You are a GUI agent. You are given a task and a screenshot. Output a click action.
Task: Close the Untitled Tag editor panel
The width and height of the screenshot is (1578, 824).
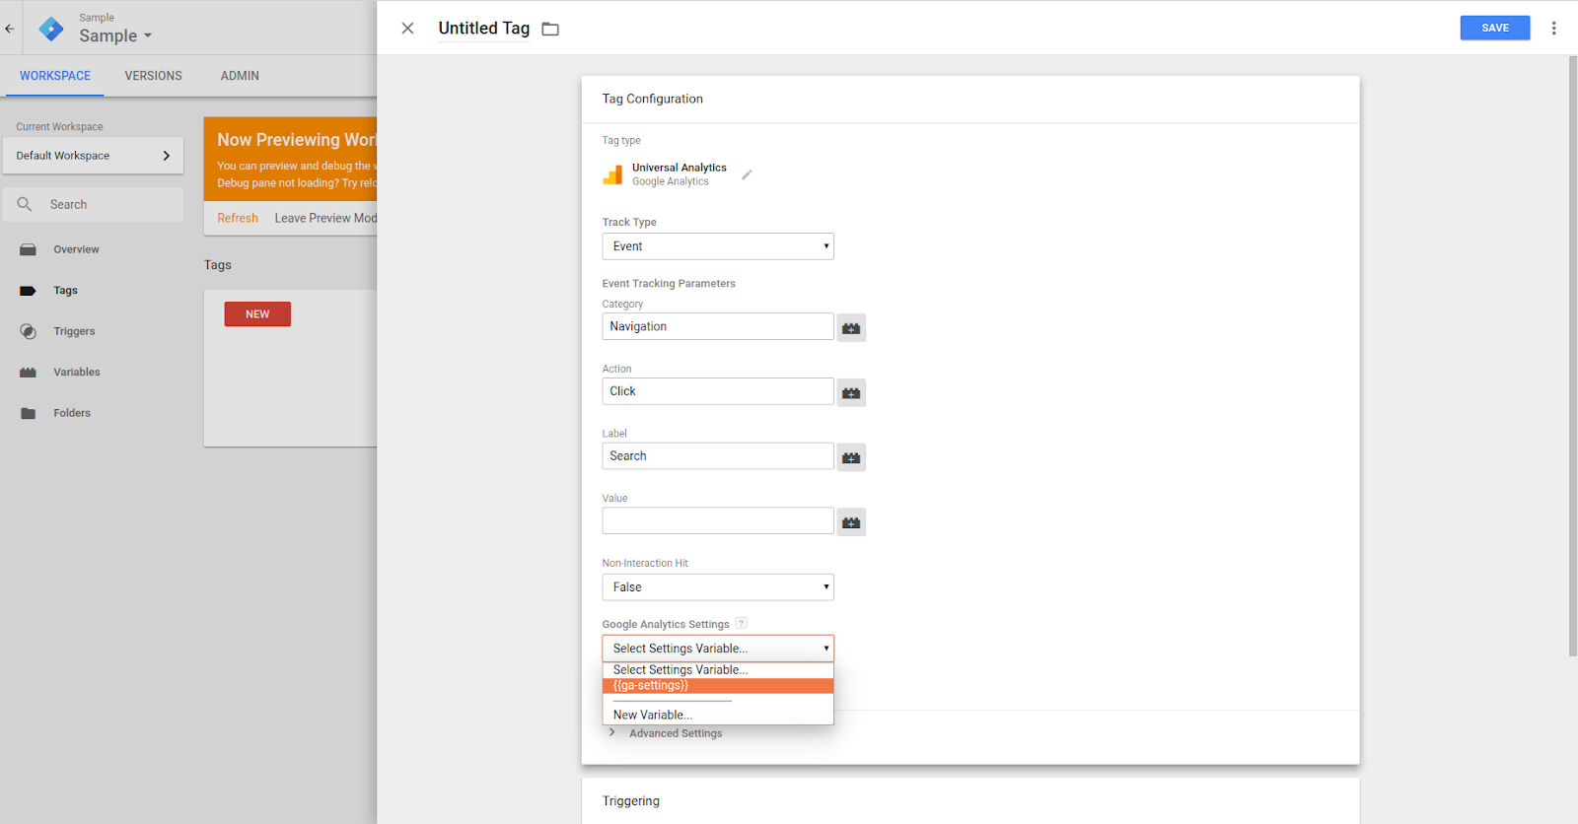(x=407, y=28)
